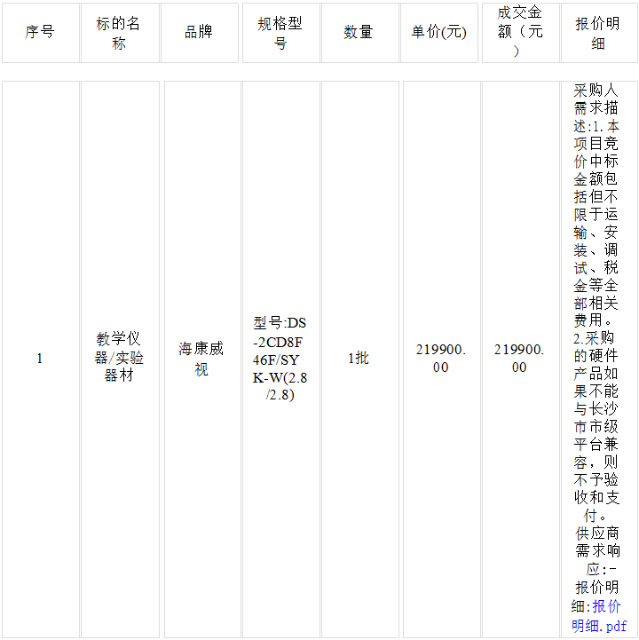This screenshot has height=640, width=639.
Task: Select the 规格型号 column header
Action: tap(280, 33)
